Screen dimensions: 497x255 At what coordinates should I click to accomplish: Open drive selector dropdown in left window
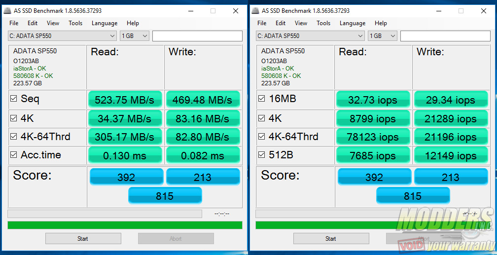point(62,36)
